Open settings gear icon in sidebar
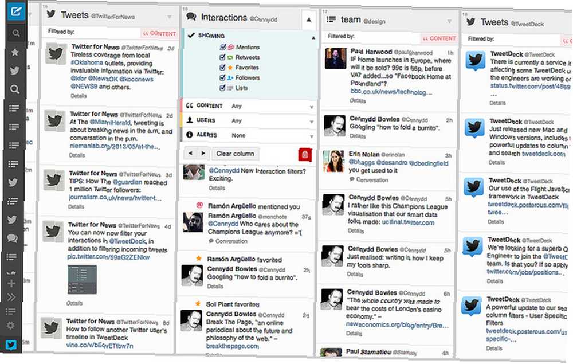 coord(10,325)
